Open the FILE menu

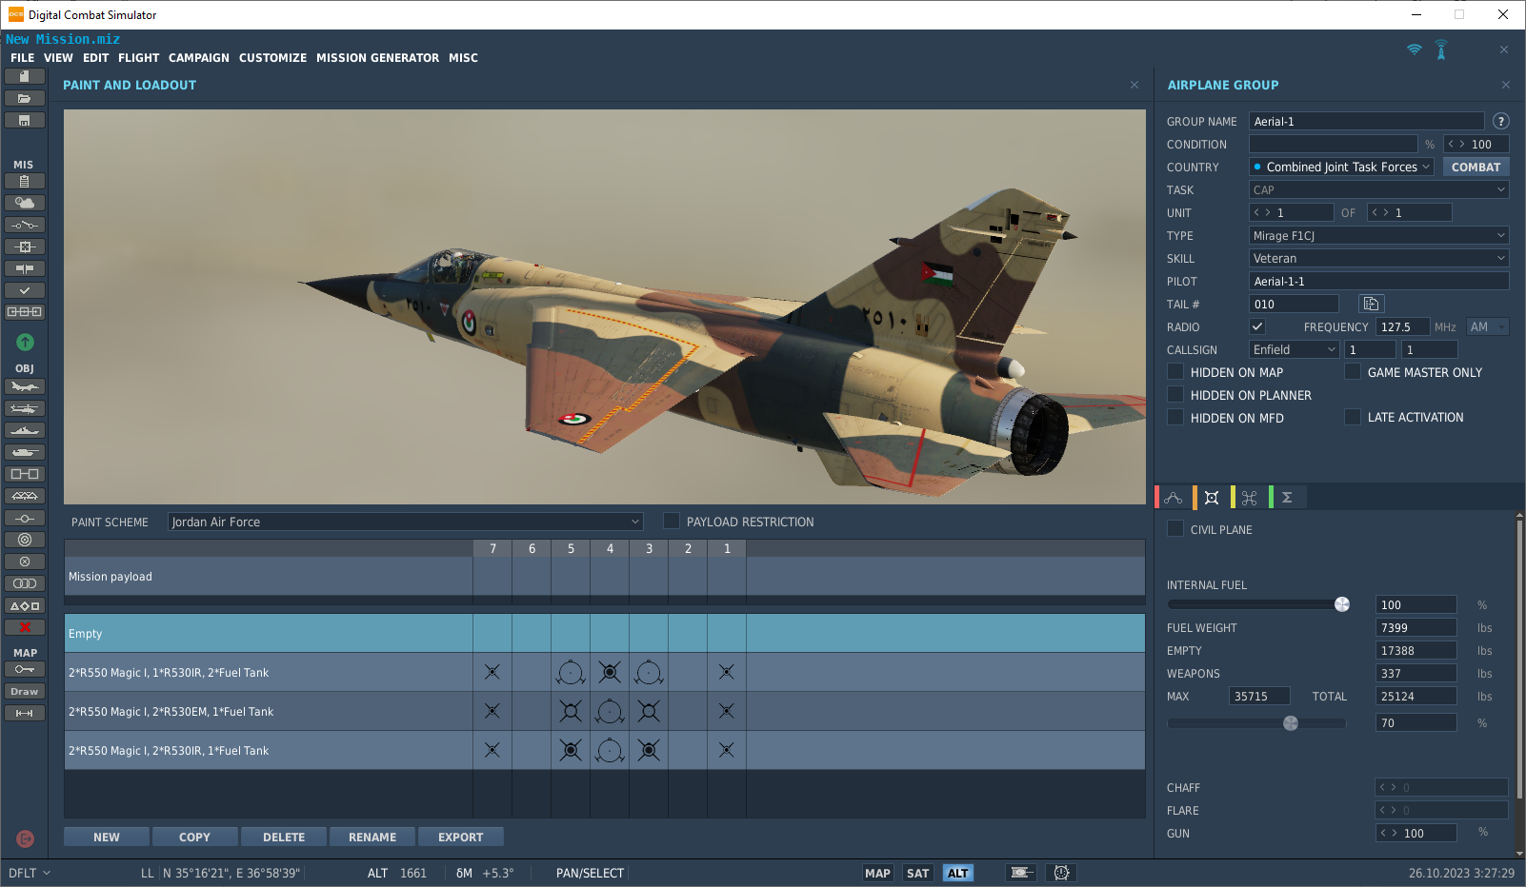tap(22, 58)
